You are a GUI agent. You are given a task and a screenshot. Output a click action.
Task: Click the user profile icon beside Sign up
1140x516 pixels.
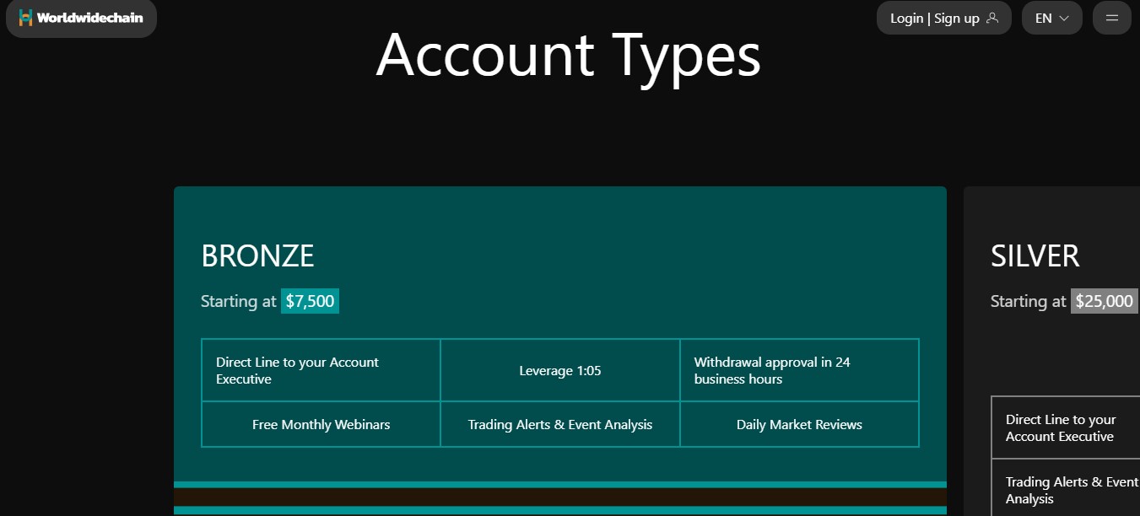992,18
